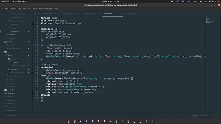Open the Find menu
This screenshot has height=124, width=221.
pyautogui.click(x=19, y=9)
